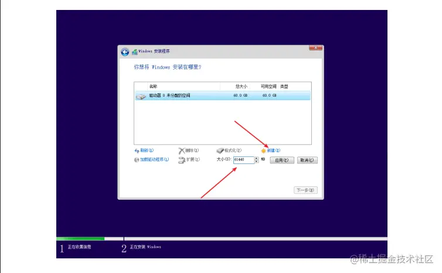Click the 下一步(N) next button
The width and height of the screenshot is (442, 273).
[305, 190]
